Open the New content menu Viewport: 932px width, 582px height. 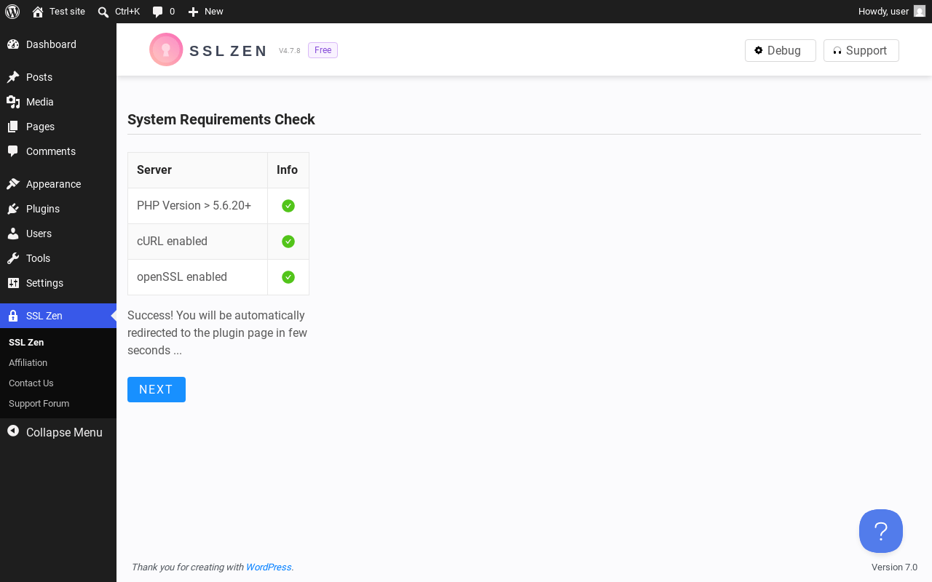[206, 12]
